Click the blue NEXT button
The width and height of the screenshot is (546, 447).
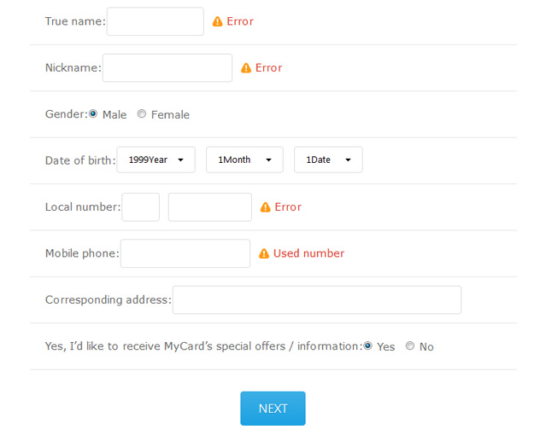[273, 409]
